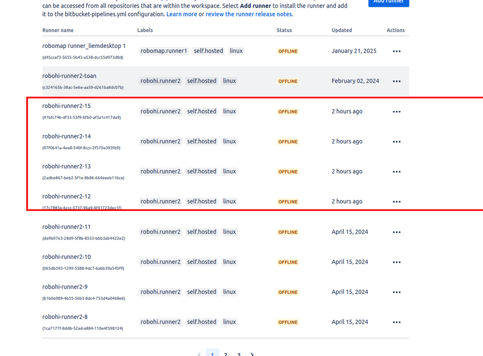The image size is (483, 356).
Task: Select runner name robohi-runner2-9
Action: 65,287
